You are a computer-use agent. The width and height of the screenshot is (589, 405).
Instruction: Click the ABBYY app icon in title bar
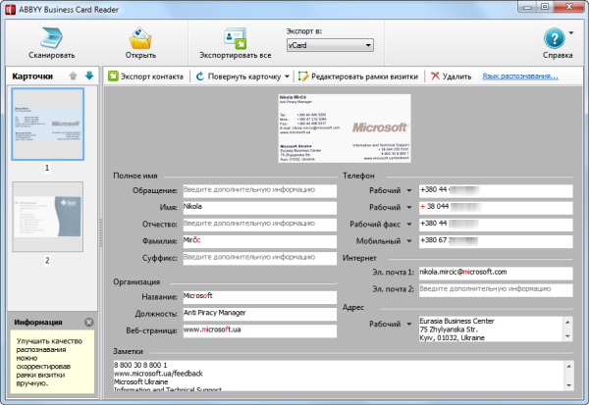[x=10, y=10]
